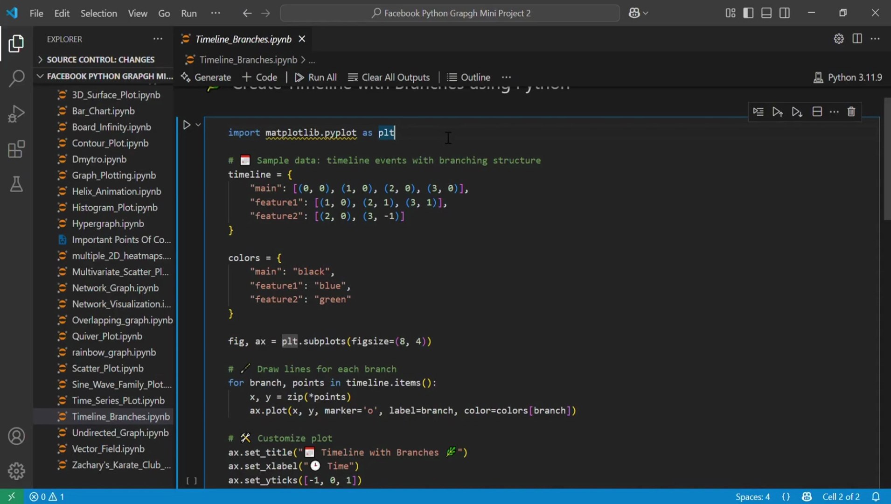Screen dimensions: 891x504
Task: Open the Manage gear in activity bar
Action: tap(16, 471)
